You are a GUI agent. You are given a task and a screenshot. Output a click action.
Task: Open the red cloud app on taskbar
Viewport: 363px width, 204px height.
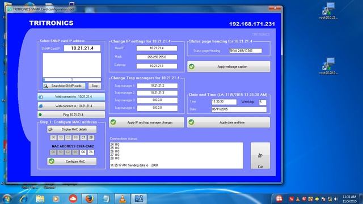73,199
